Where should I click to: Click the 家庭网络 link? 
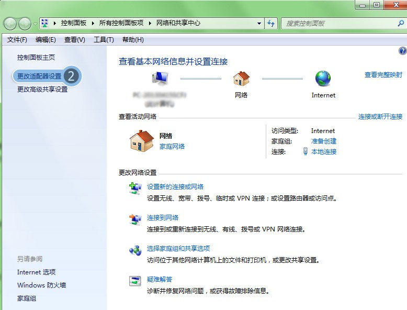pyautogui.click(x=172, y=147)
